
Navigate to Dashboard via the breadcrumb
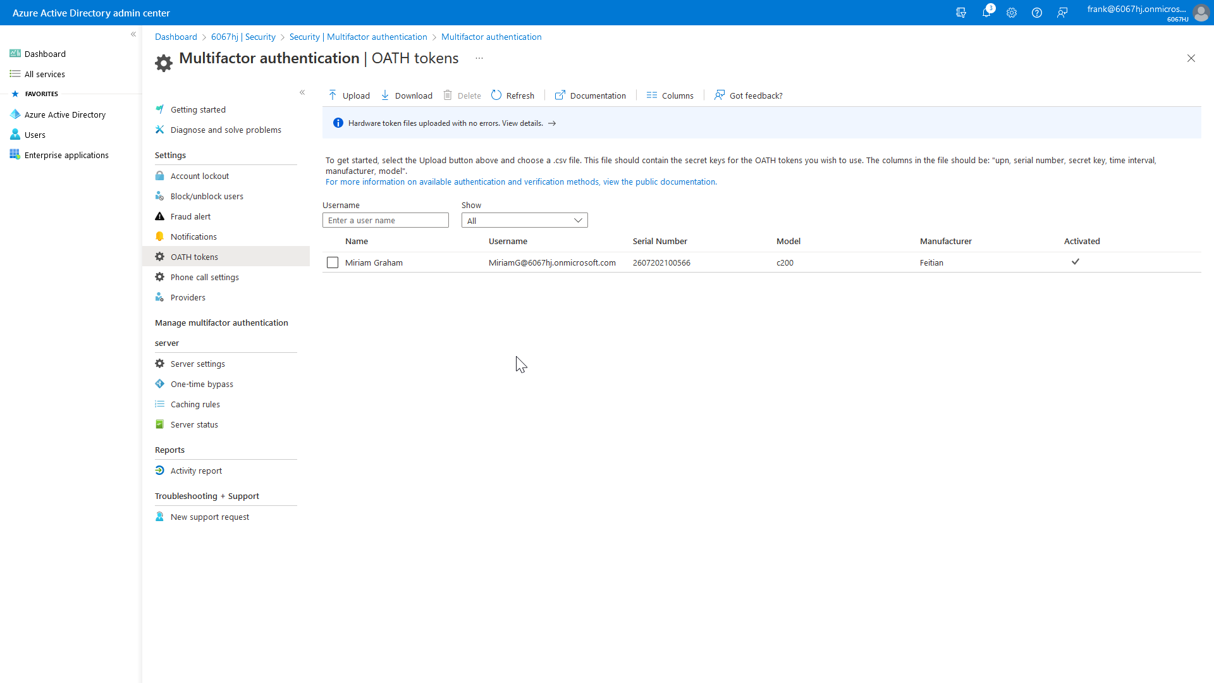(176, 37)
